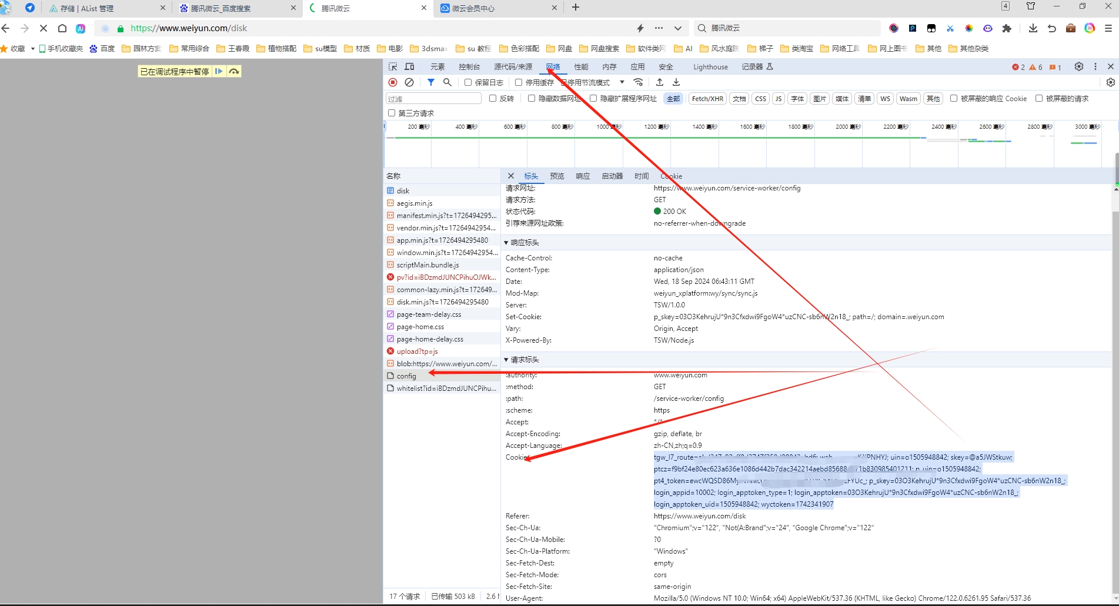Stop loading the page
The image size is (1119, 606).
coord(44,28)
